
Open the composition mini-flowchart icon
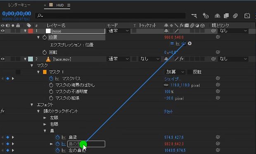(194, 16)
